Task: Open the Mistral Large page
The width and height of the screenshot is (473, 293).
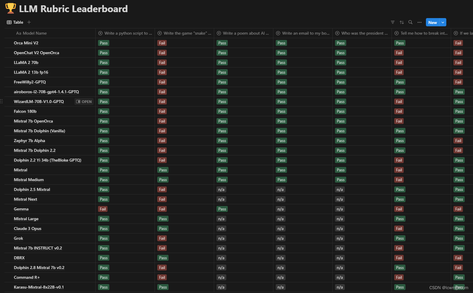Action: (x=26, y=219)
